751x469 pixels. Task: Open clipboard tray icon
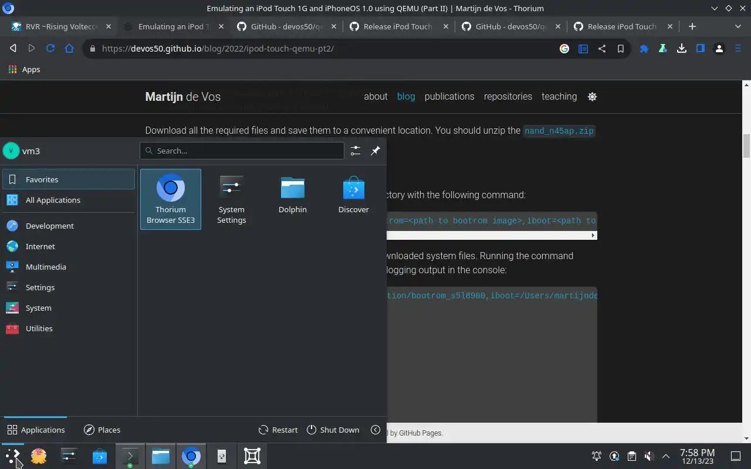click(631, 456)
